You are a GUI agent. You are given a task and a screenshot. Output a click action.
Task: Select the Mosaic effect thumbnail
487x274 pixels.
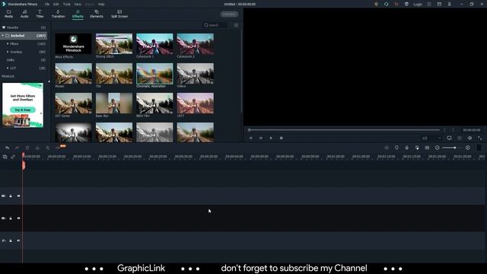pyautogui.click(x=73, y=74)
